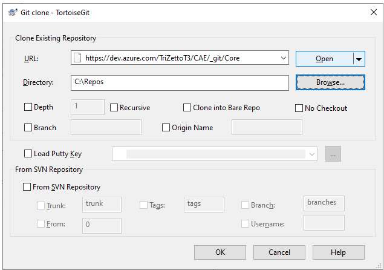This screenshot has width=384, height=270.
Task: Confirm the clone with OK
Action: (x=220, y=252)
